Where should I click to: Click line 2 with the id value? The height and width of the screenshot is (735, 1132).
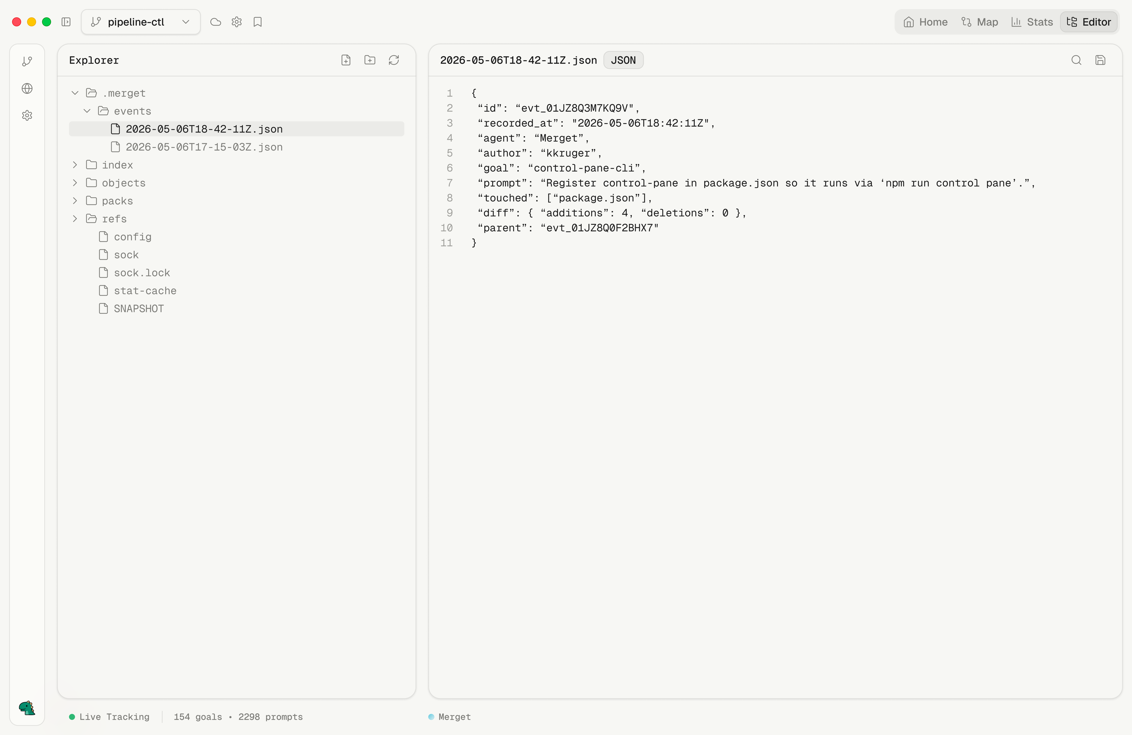[x=559, y=108]
